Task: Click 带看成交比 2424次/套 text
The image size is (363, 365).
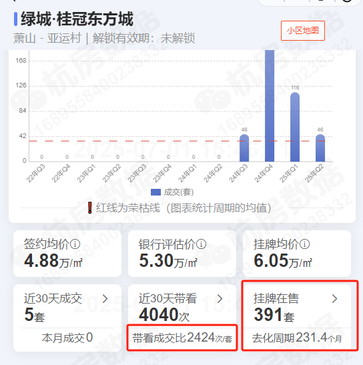Action: [182, 338]
